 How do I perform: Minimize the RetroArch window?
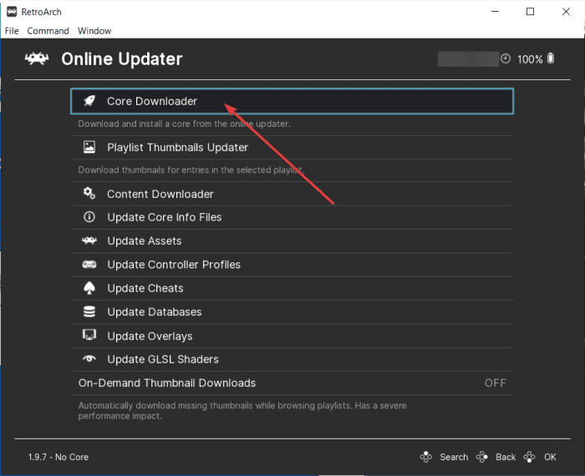[x=495, y=12]
